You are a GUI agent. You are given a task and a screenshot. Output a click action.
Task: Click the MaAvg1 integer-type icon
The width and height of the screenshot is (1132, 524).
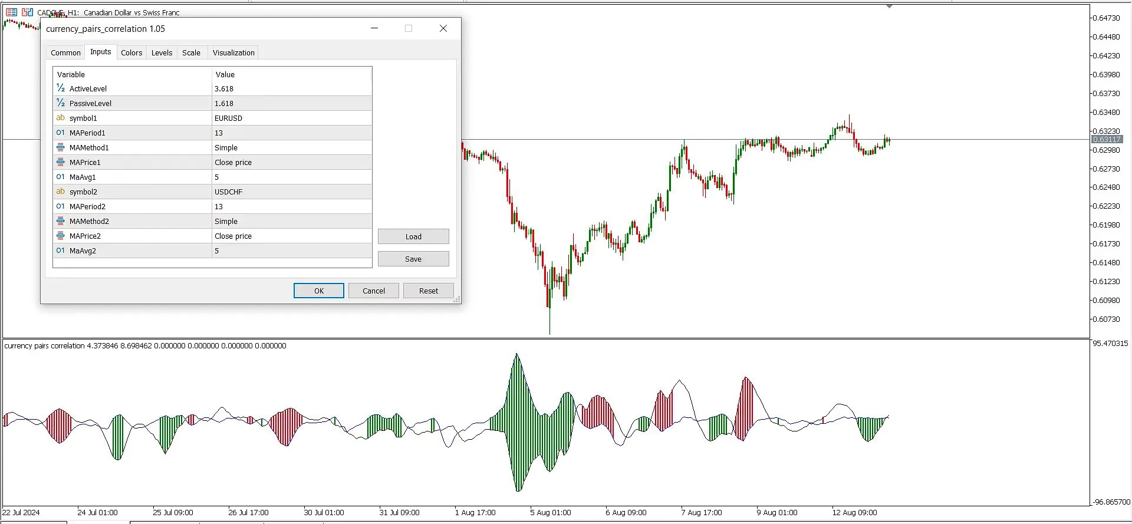click(x=61, y=177)
